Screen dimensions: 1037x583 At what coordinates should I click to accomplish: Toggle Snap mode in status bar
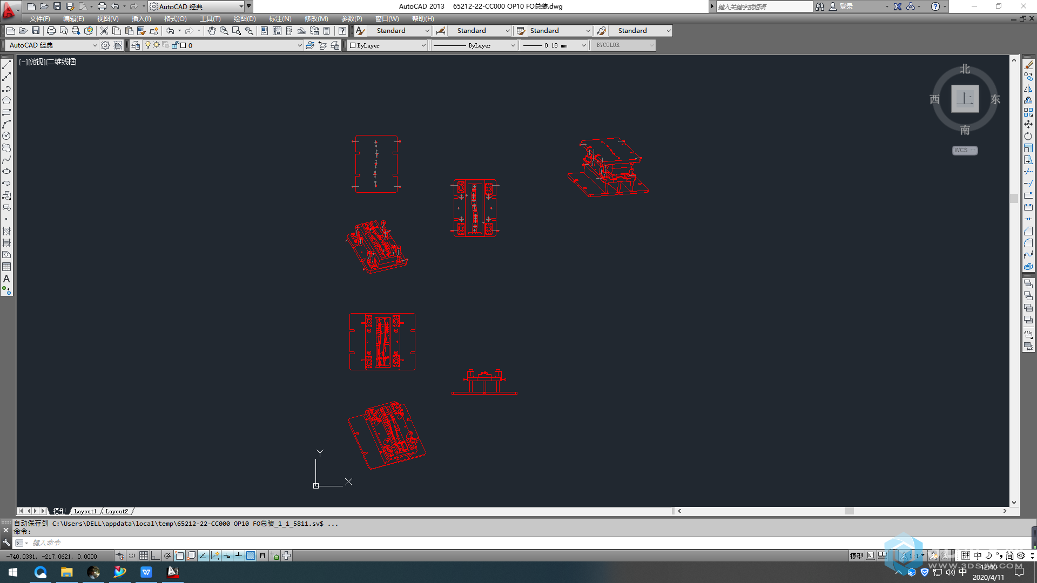132,555
